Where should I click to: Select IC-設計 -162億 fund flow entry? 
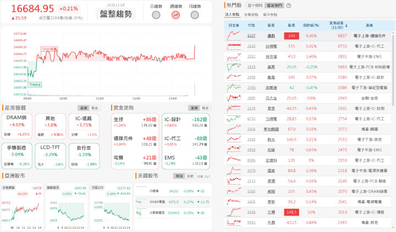coord(186,122)
